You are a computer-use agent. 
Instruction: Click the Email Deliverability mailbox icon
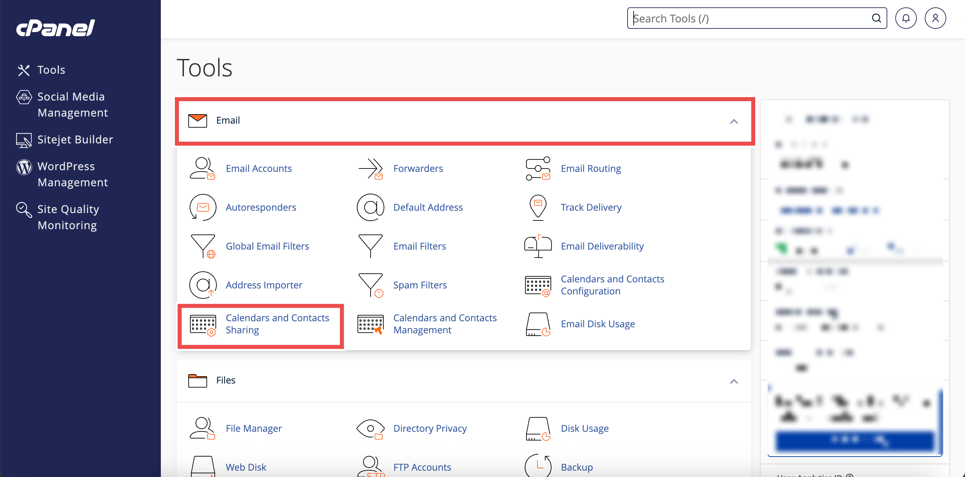(537, 246)
